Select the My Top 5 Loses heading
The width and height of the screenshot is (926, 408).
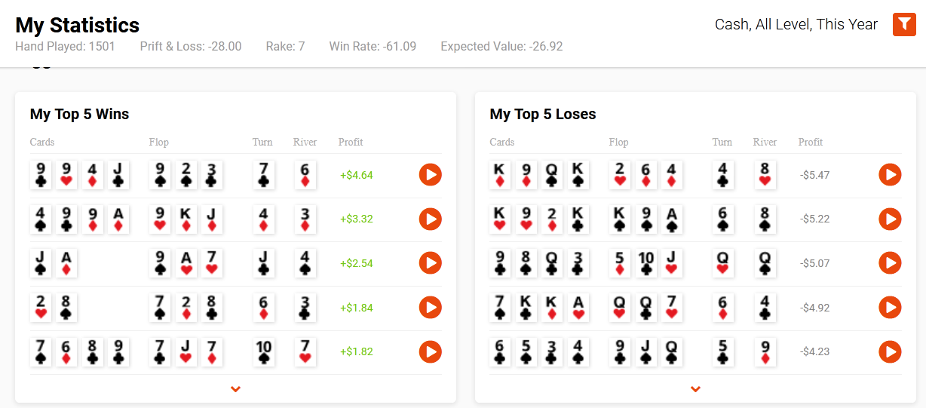pyautogui.click(x=543, y=115)
